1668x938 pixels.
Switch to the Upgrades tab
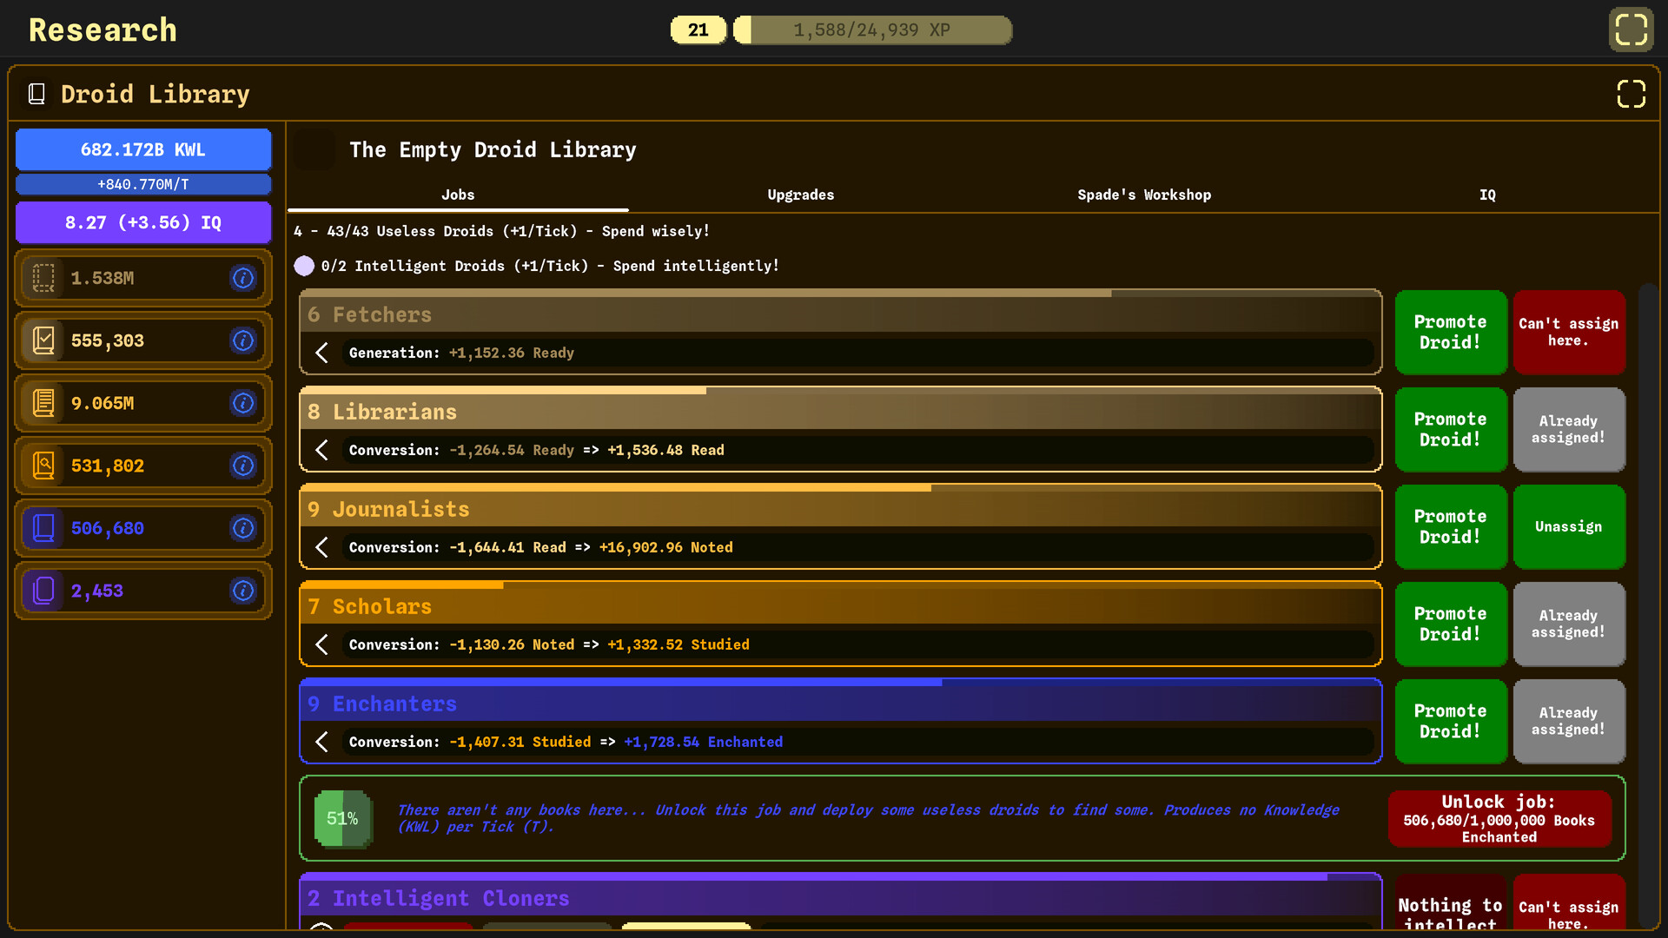click(800, 195)
